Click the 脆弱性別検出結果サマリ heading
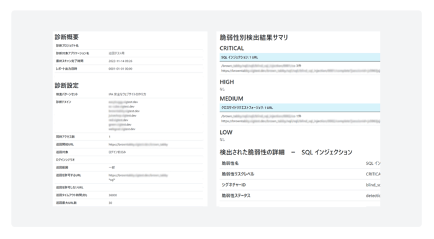 [254, 38]
